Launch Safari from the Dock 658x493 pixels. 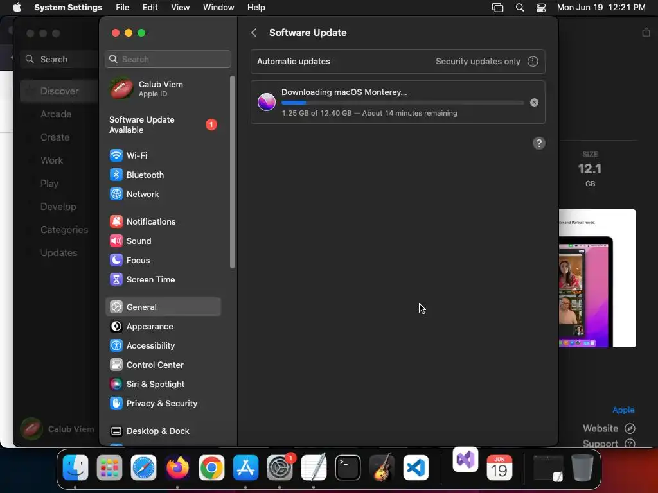[x=143, y=467]
